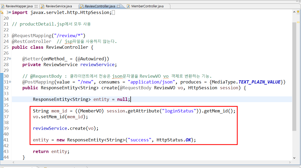The height and width of the screenshot is (168, 301).
Task: Click the null keyword on line 34
Action: pos(122,99)
